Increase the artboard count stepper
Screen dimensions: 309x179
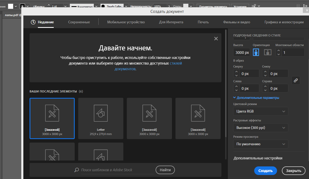point(278,50)
